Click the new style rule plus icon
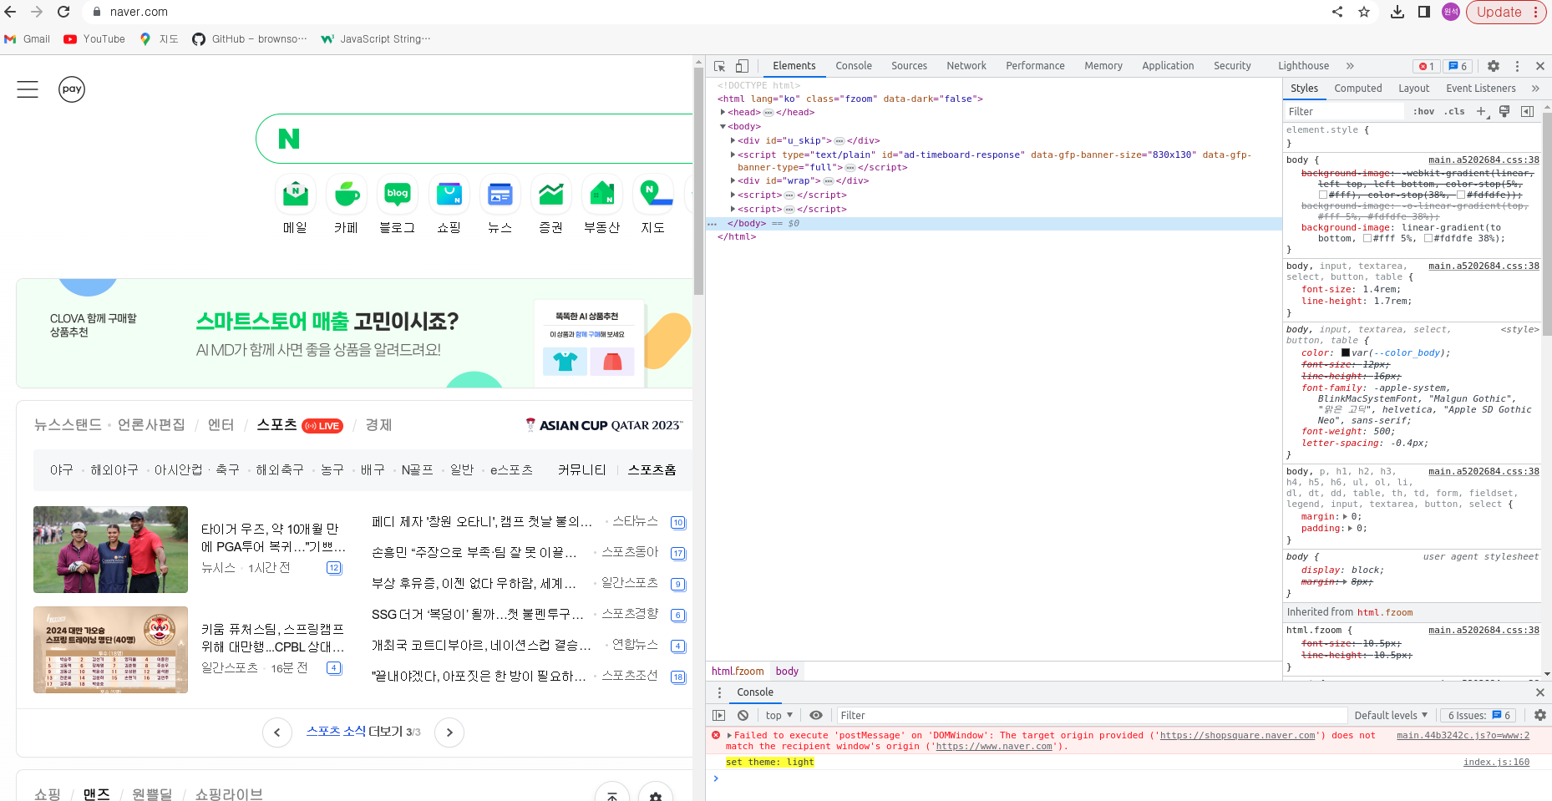This screenshot has width=1552, height=801. 1481,111
